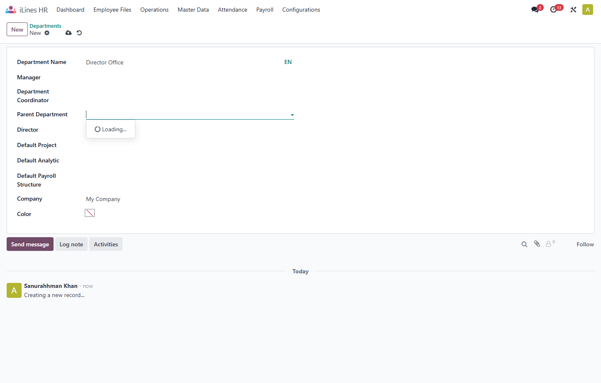Click the Follow button

(x=585, y=244)
